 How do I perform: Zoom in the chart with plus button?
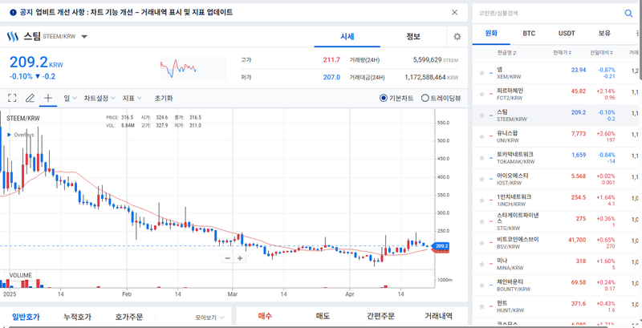pos(240,258)
